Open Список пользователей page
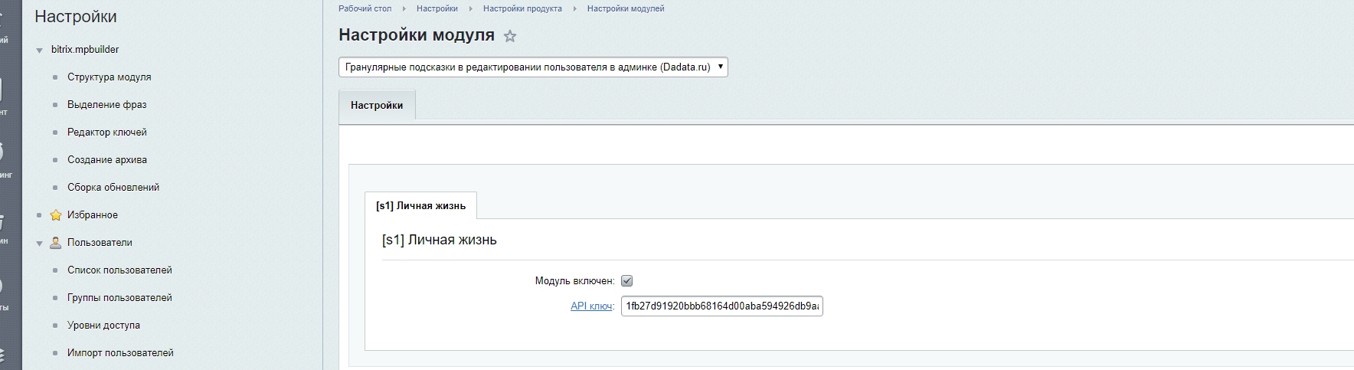 [x=119, y=270]
